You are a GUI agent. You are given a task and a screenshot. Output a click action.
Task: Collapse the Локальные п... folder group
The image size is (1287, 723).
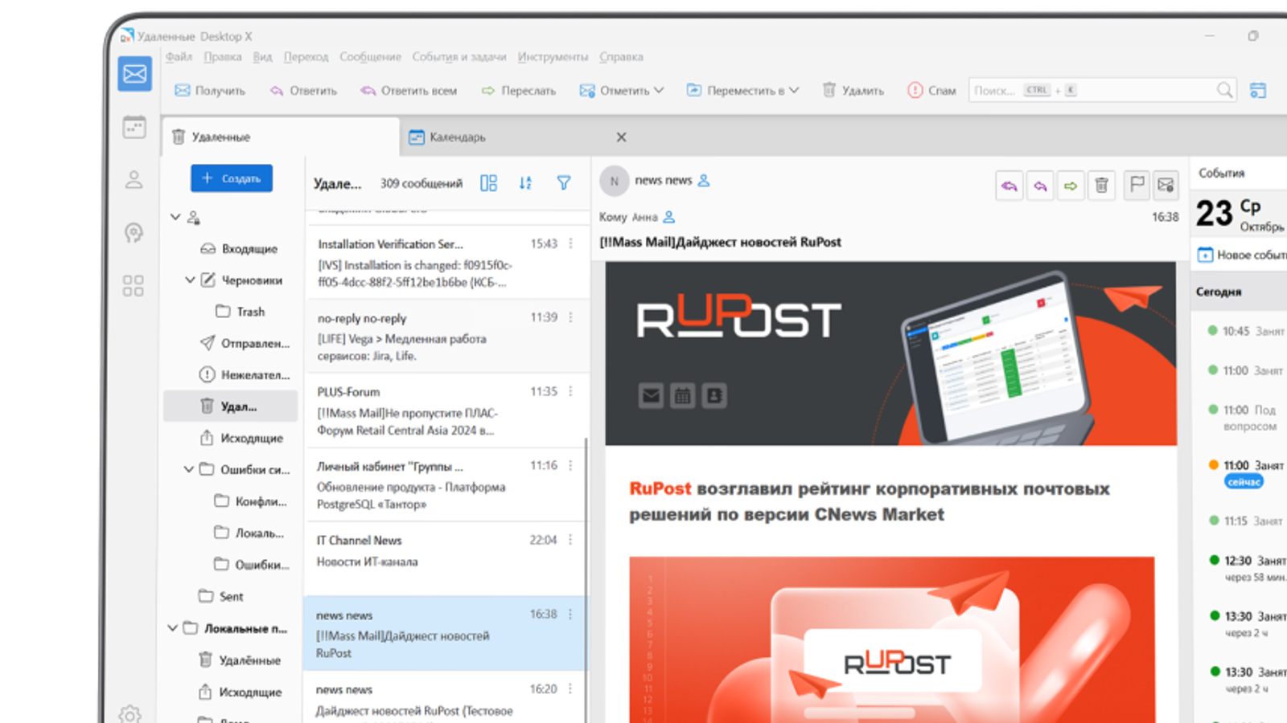pyautogui.click(x=173, y=628)
